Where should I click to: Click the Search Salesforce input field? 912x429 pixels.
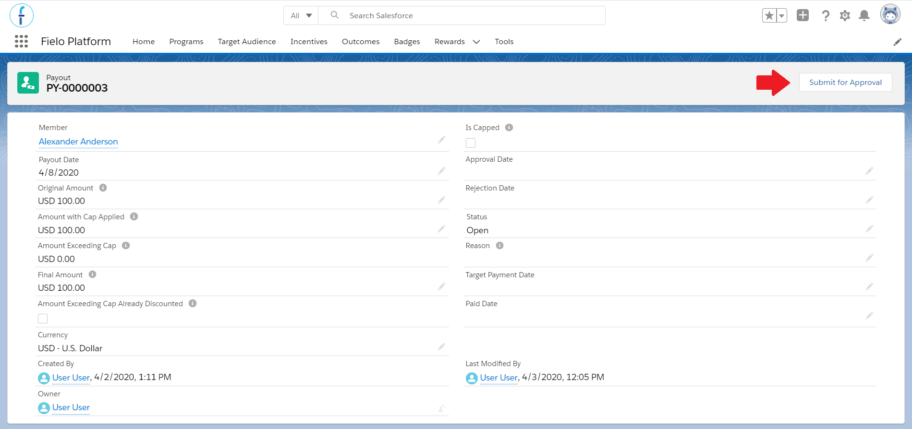462,15
